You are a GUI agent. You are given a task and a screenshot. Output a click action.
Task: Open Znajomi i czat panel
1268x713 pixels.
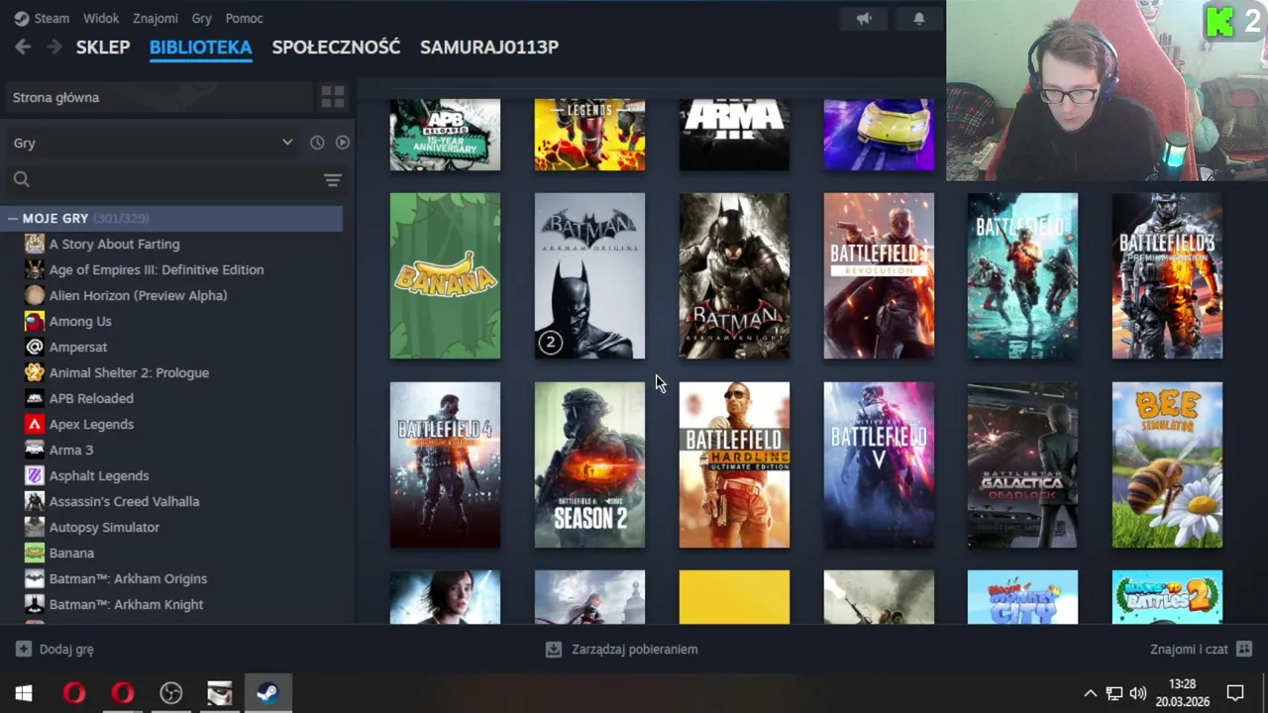[1201, 649]
